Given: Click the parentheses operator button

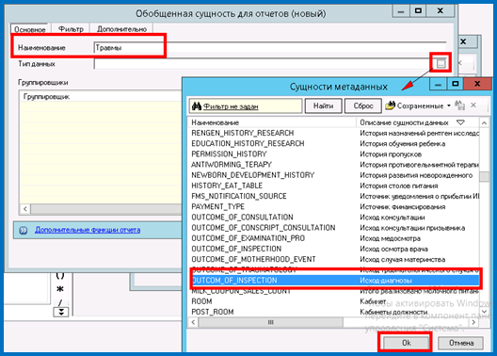Looking at the screenshot, I should pyautogui.click(x=60, y=276).
